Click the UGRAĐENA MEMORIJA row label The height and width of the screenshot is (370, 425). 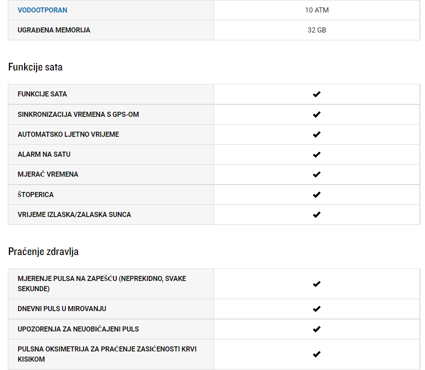[54, 30]
